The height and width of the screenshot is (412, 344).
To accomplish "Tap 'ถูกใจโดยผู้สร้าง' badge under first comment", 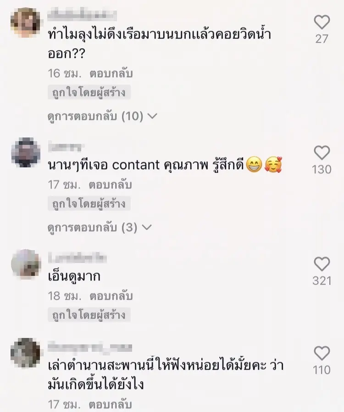I will coord(89,92).
